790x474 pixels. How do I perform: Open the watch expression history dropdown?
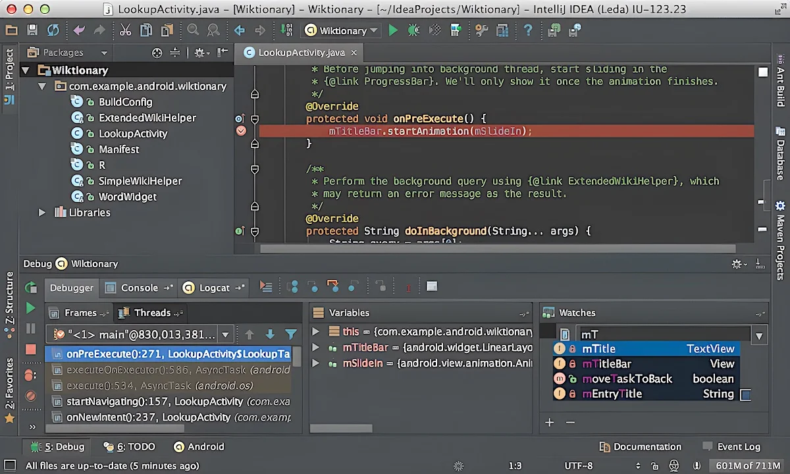pyautogui.click(x=759, y=336)
